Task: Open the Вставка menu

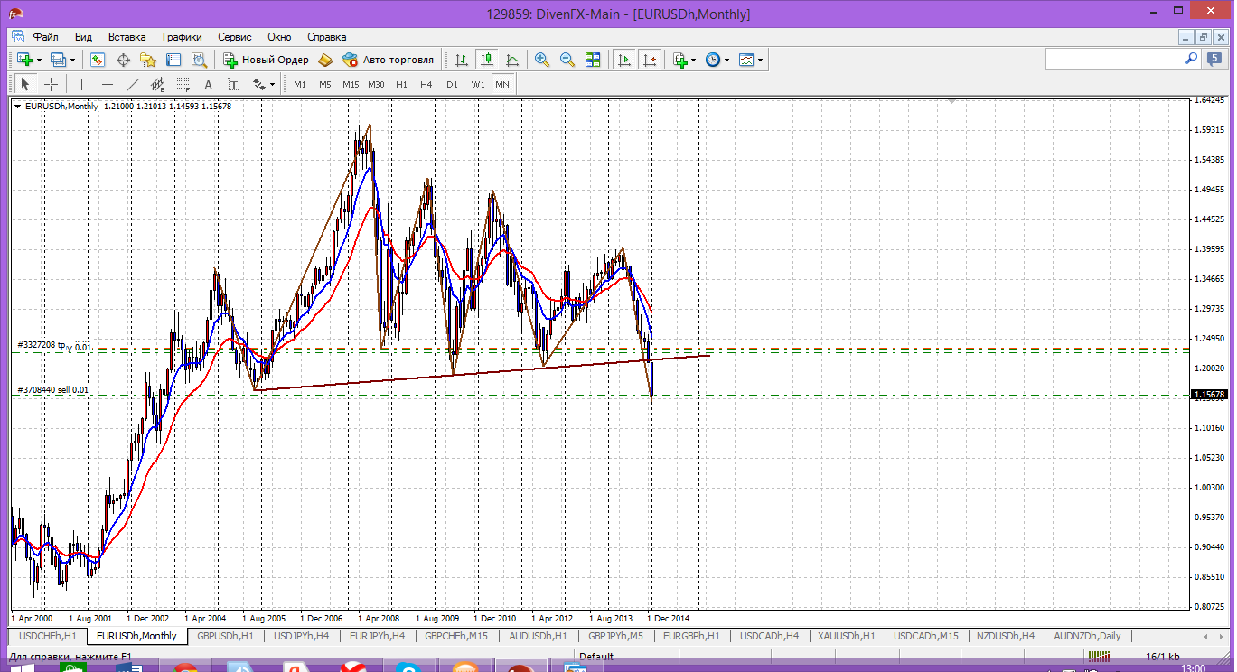Action: pos(127,37)
